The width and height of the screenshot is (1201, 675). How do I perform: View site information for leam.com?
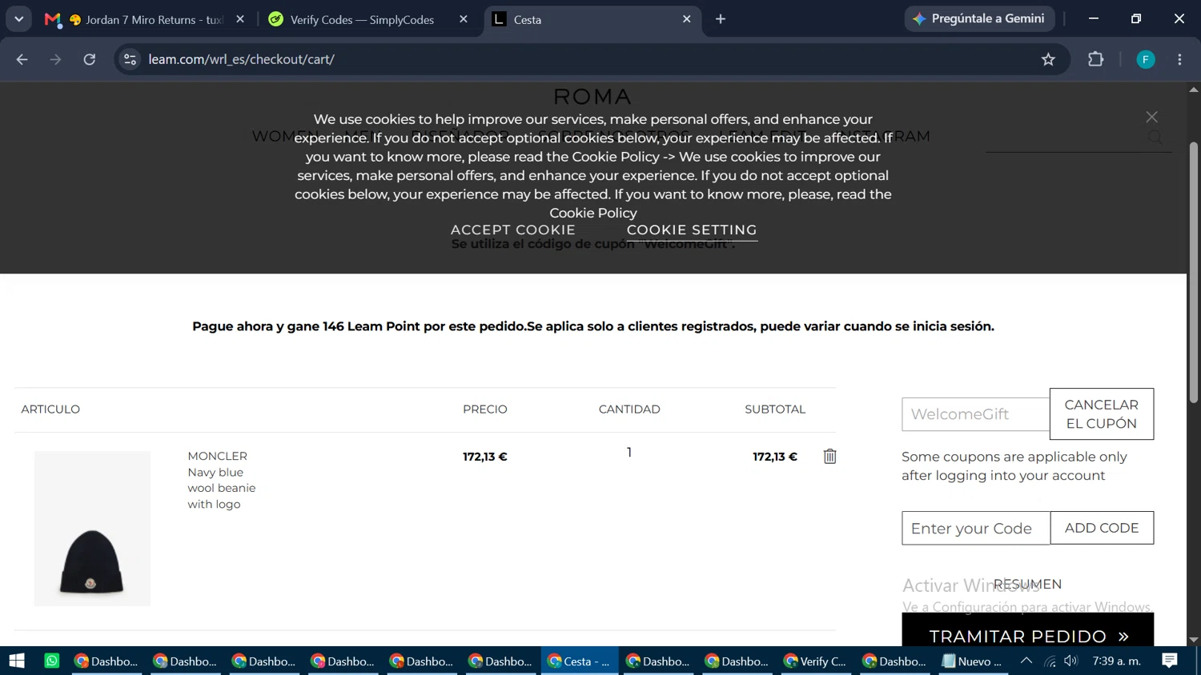(x=130, y=59)
